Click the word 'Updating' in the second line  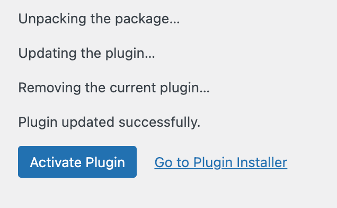pos(47,54)
